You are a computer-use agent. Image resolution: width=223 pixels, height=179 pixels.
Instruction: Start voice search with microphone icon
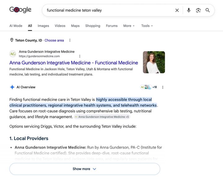(x=189, y=10)
